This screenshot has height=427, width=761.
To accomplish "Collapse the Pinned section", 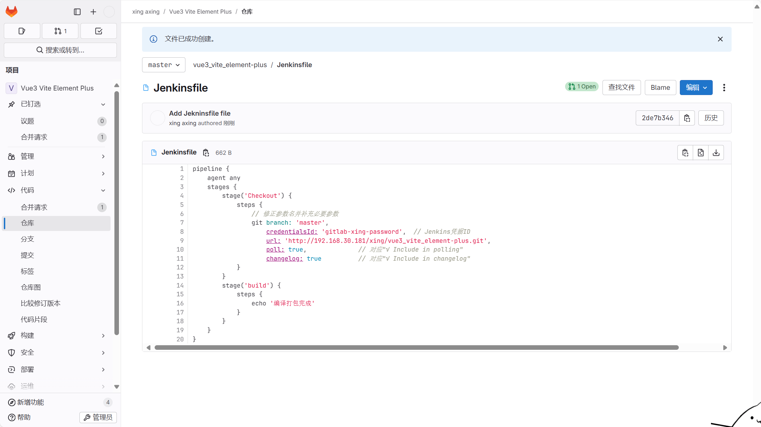I will click(56, 104).
